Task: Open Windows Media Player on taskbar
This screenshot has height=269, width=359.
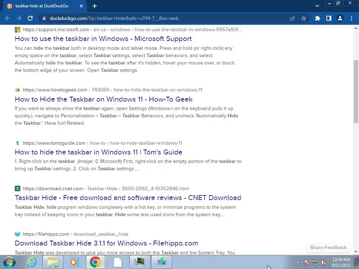Action: [x=74, y=262]
